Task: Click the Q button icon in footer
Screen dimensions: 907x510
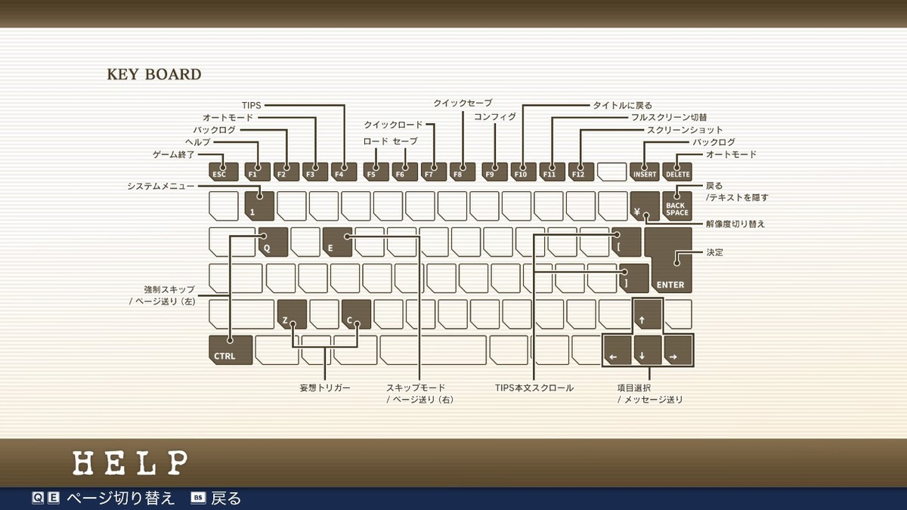Action: click(38, 498)
